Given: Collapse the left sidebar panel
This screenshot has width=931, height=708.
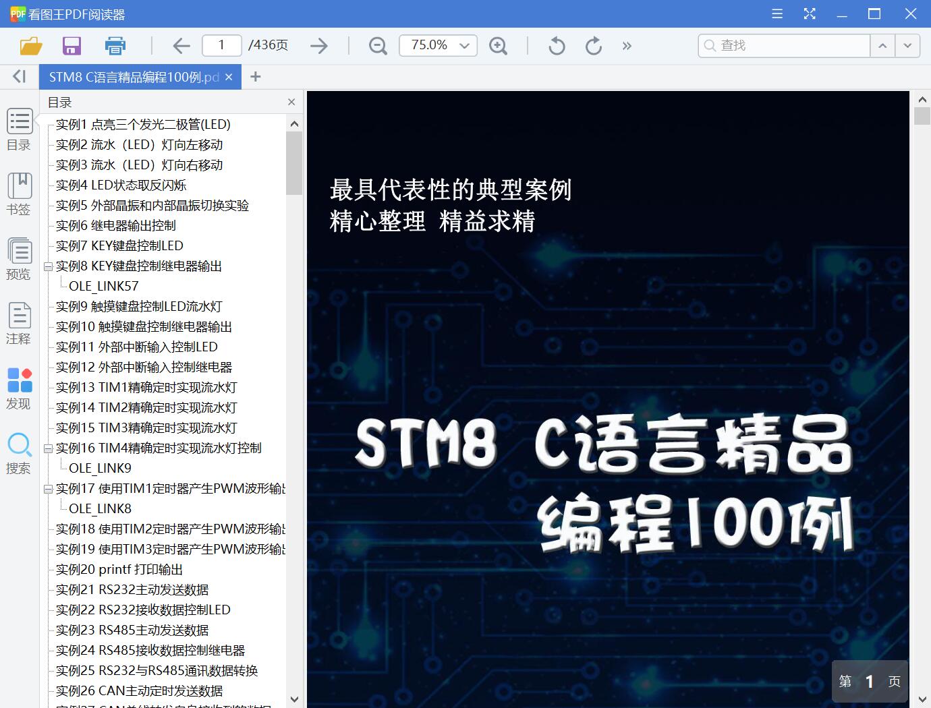Looking at the screenshot, I should (19, 76).
